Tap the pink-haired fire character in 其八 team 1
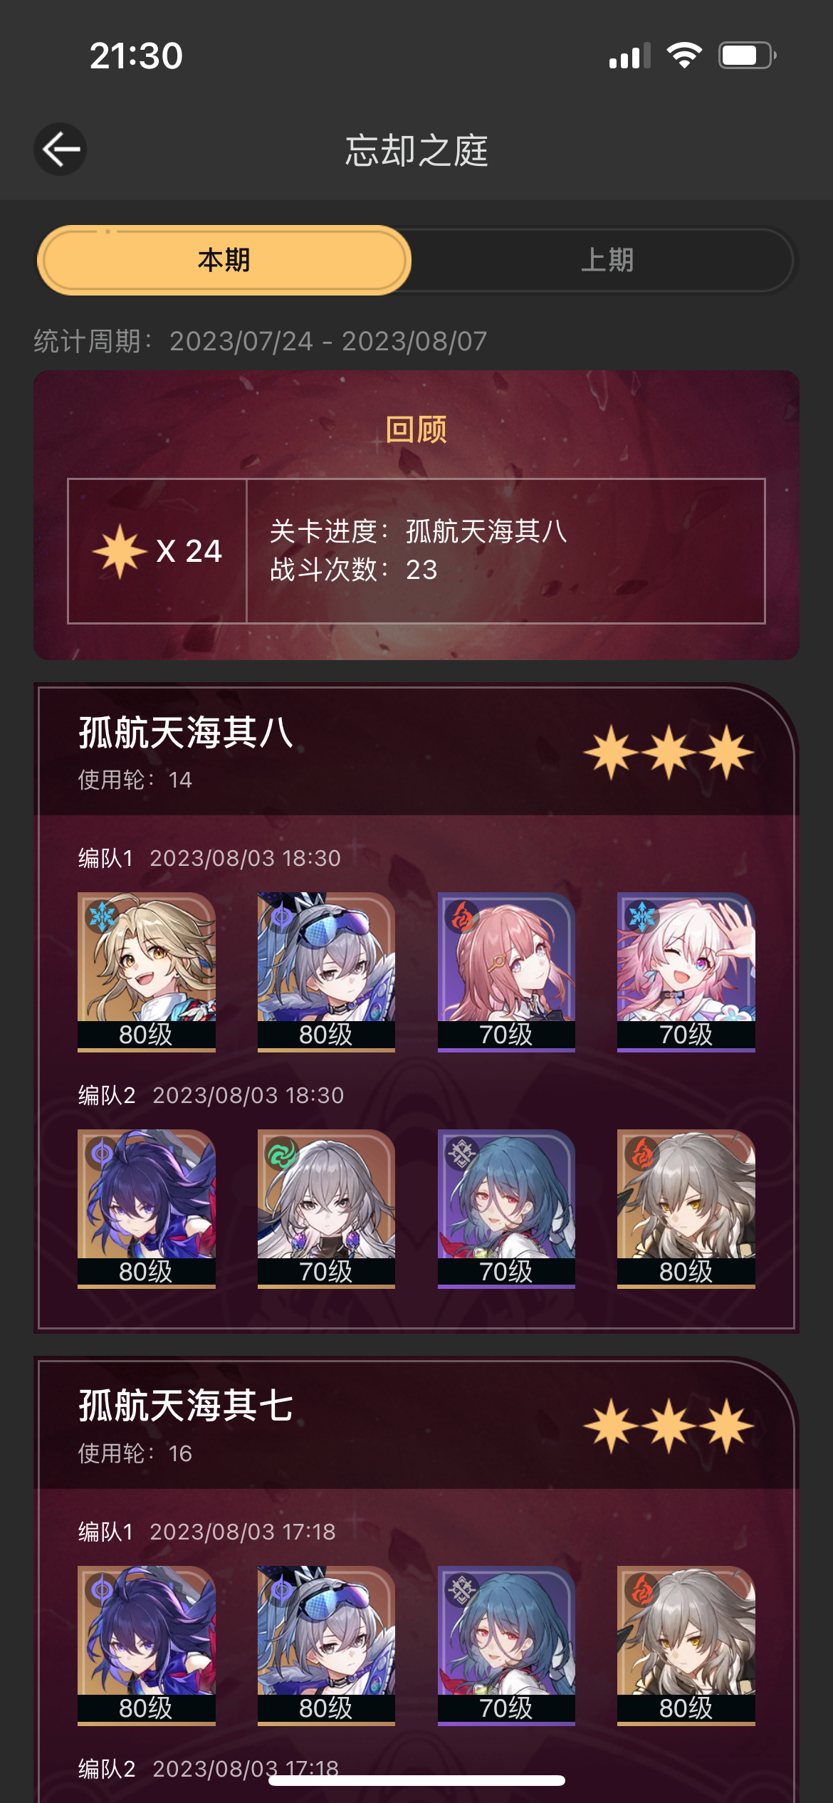The width and height of the screenshot is (833, 1803). point(506,971)
